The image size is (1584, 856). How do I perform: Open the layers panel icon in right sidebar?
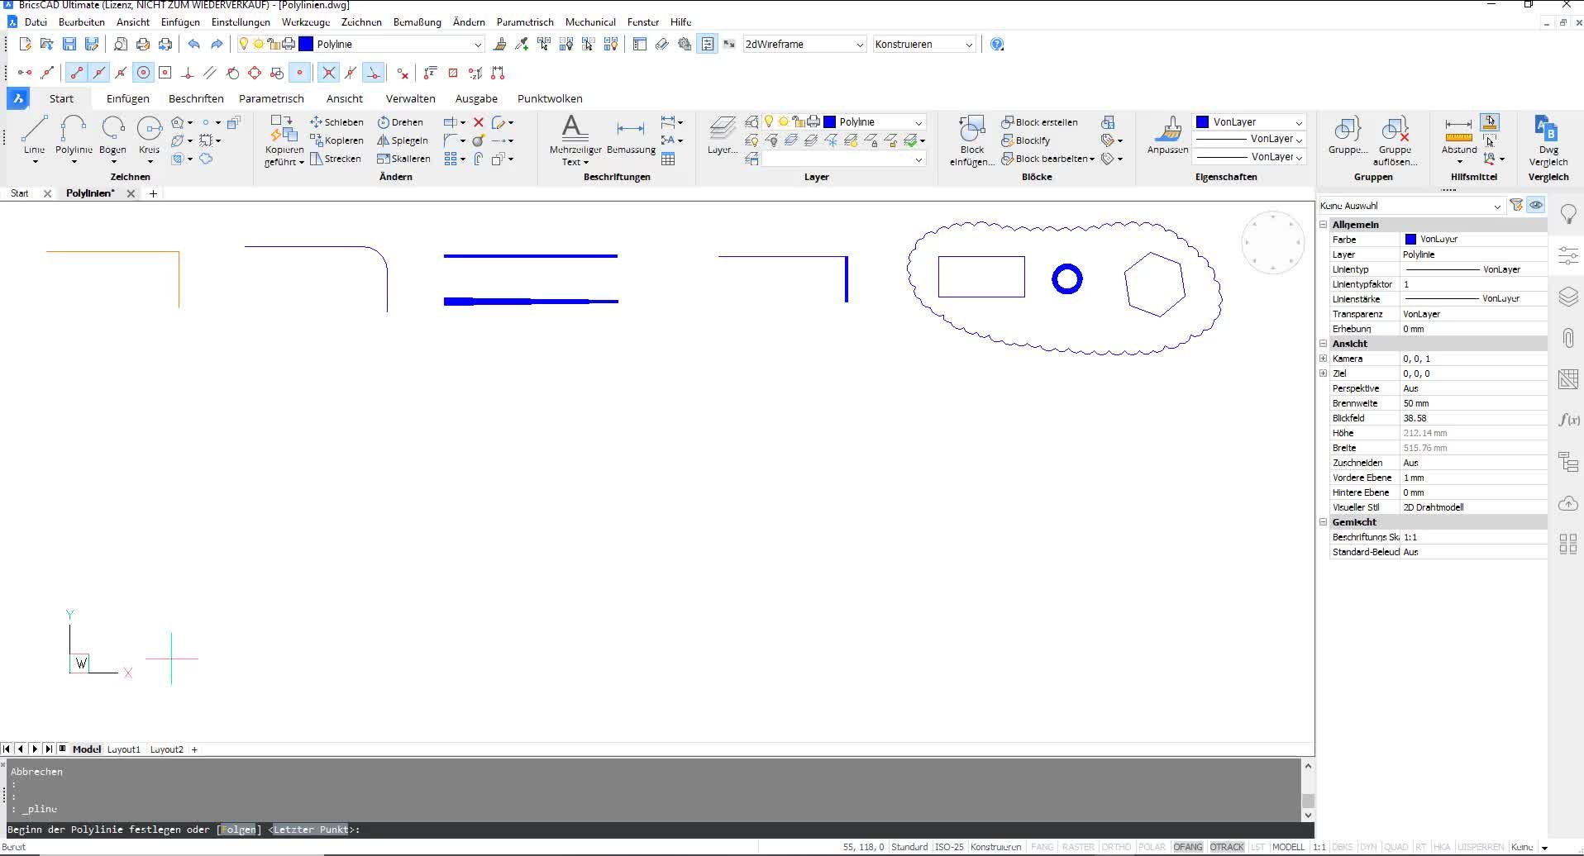point(1568,297)
